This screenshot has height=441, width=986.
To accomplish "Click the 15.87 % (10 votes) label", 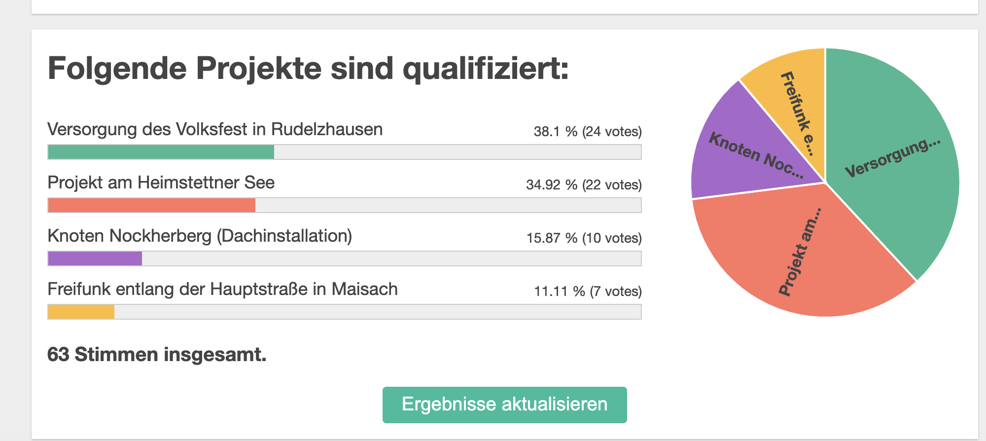I will pyautogui.click(x=584, y=238).
